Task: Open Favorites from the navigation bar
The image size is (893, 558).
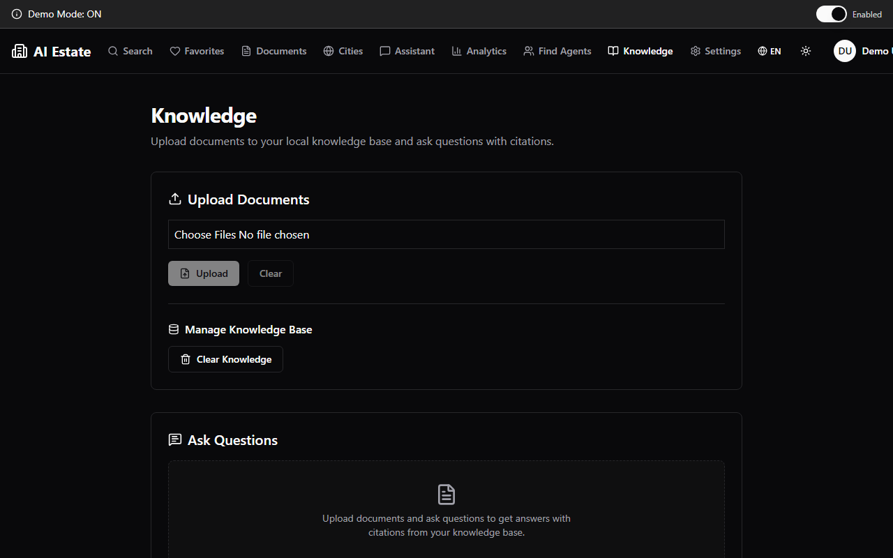Action: click(197, 51)
